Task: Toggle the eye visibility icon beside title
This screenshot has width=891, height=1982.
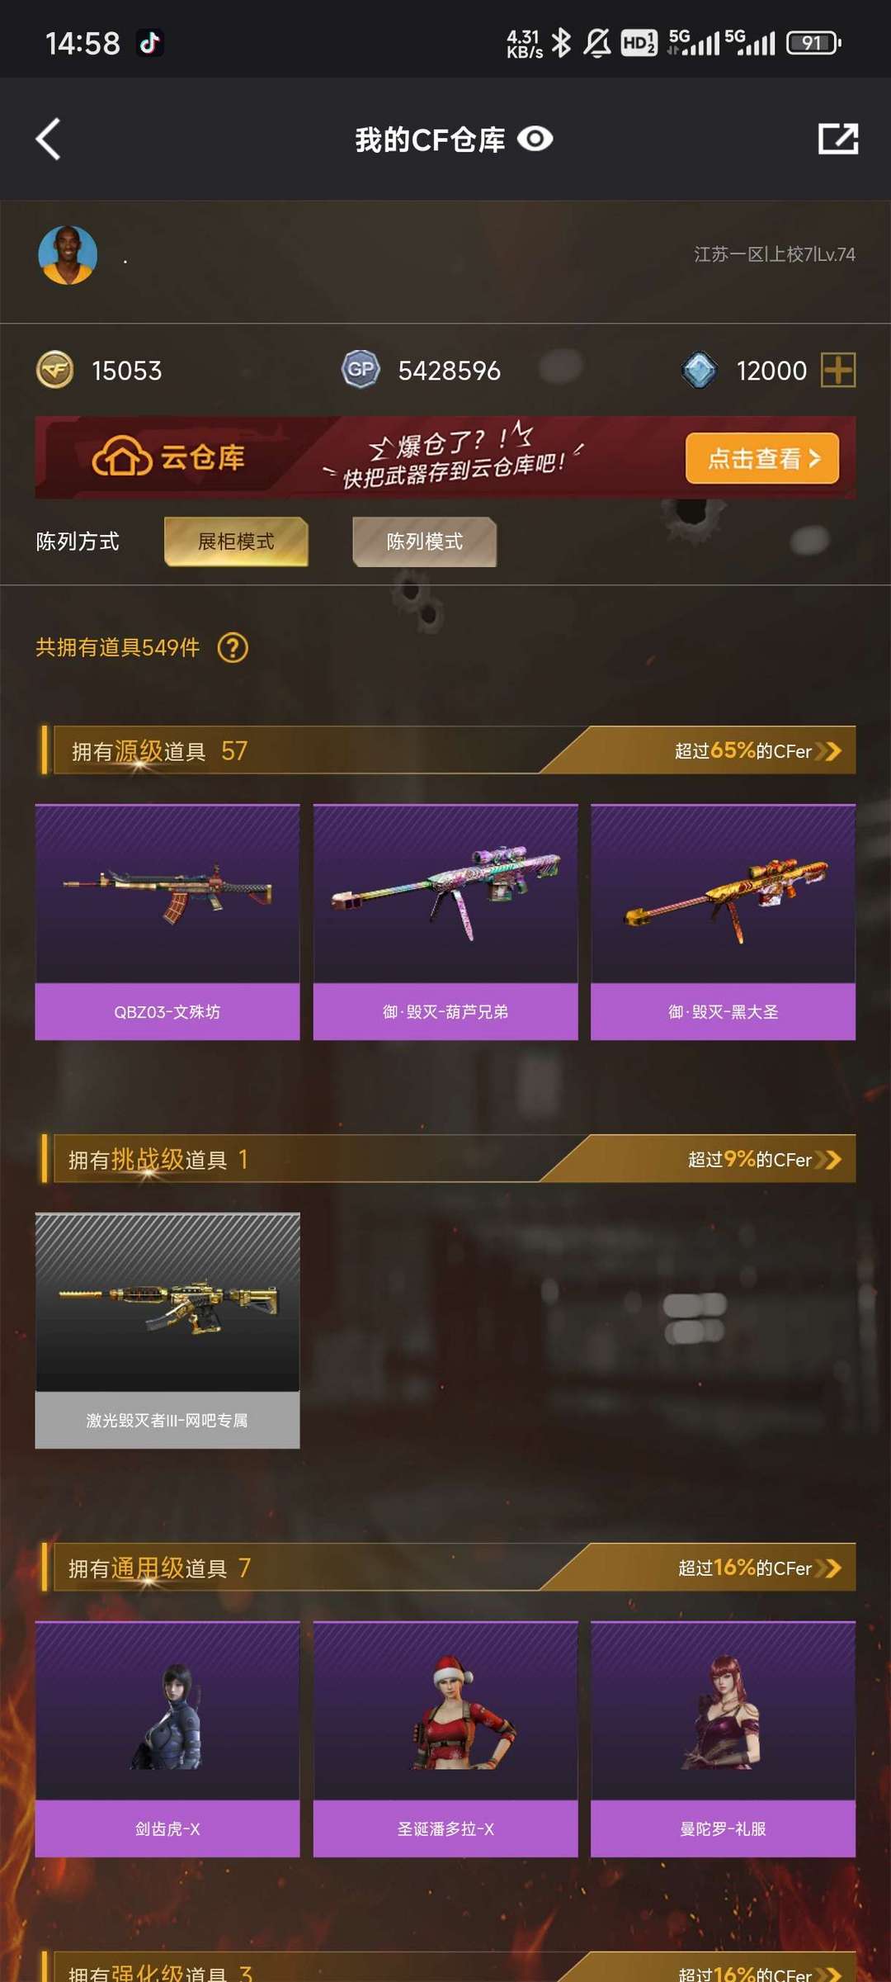Action: [x=535, y=139]
